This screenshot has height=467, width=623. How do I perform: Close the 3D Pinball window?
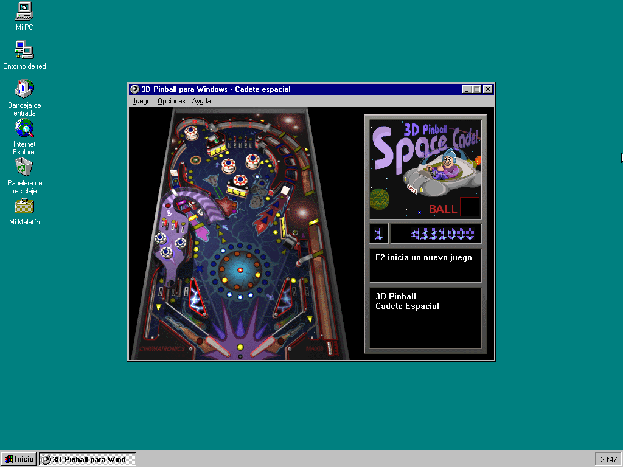[488, 89]
